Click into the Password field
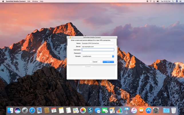184x115 pixels. pos(98,53)
